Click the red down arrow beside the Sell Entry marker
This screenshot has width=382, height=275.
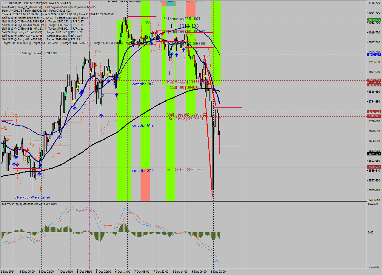point(156,32)
